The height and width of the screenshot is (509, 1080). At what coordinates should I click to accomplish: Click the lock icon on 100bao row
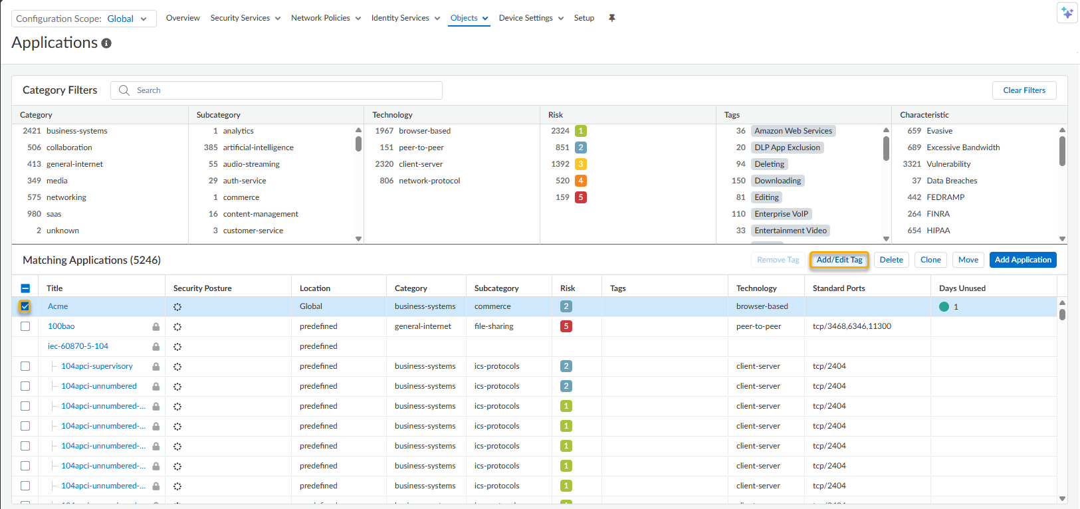[x=156, y=326]
